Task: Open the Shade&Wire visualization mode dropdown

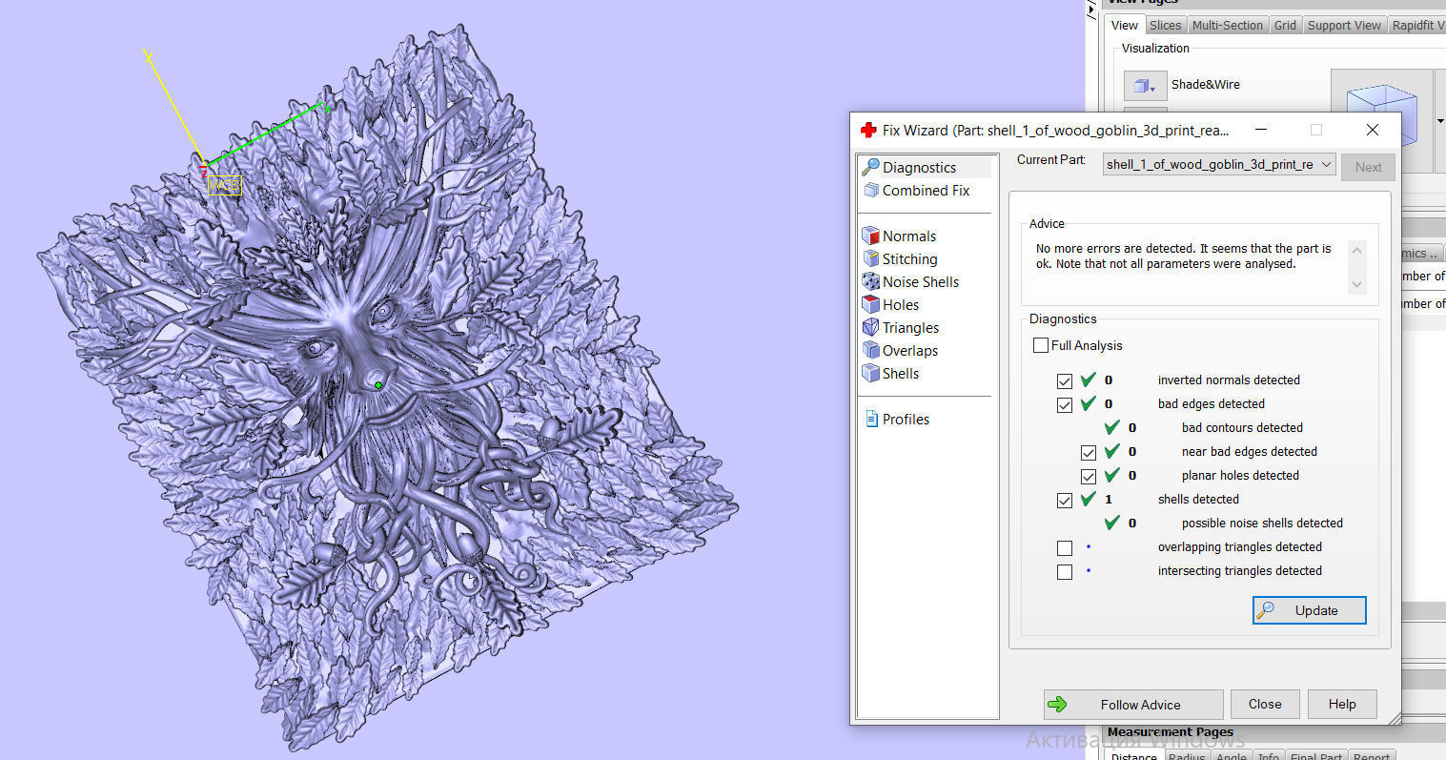Action: [1145, 86]
